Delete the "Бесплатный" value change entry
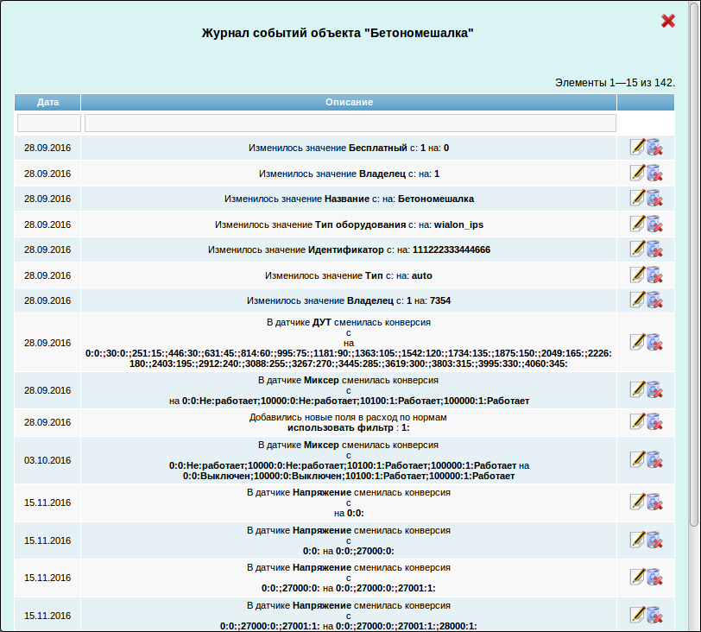This screenshot has height=632, width=701. coord(654,148)
